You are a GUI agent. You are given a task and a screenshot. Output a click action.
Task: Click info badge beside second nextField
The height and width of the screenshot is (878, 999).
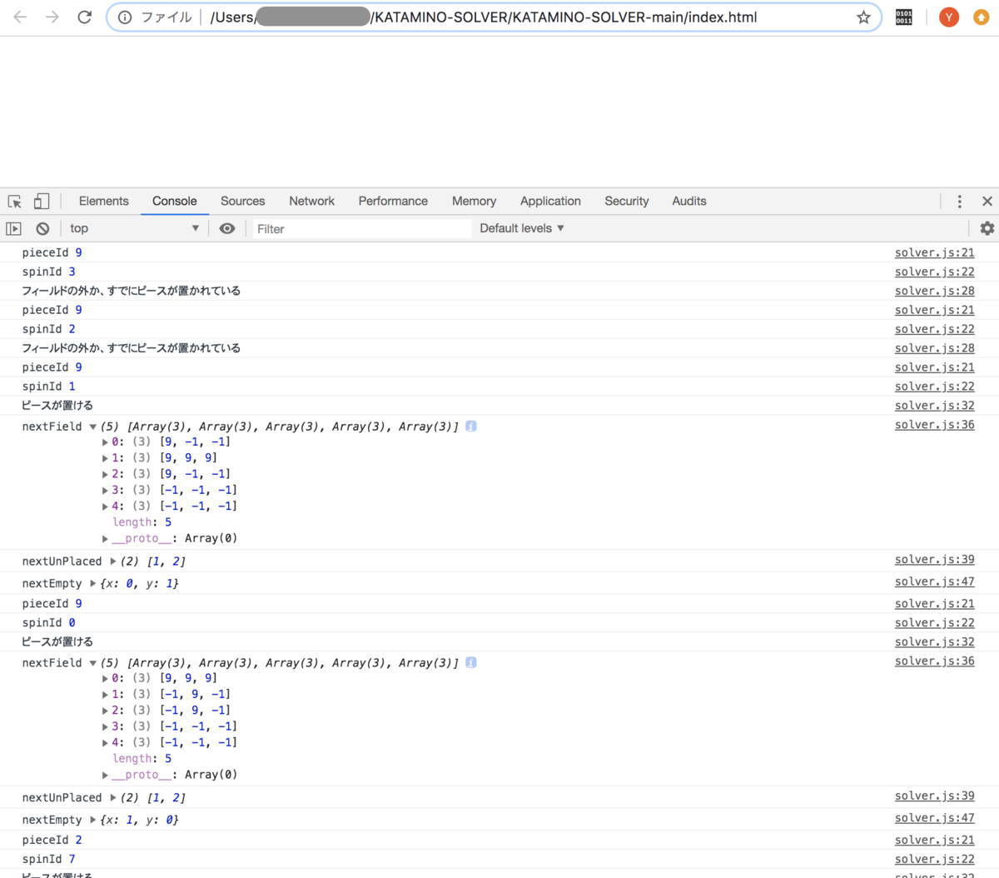[x=471, y=662]
